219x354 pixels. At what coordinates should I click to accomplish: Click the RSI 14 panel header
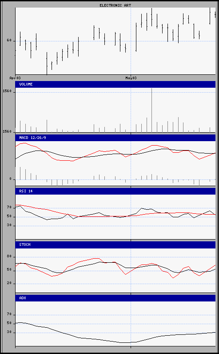115,191
